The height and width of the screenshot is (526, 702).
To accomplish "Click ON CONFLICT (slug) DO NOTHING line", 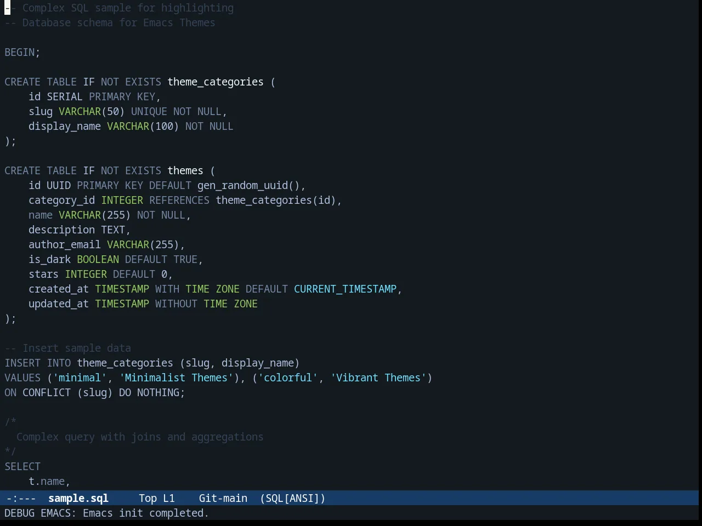I will pos(95,392).
